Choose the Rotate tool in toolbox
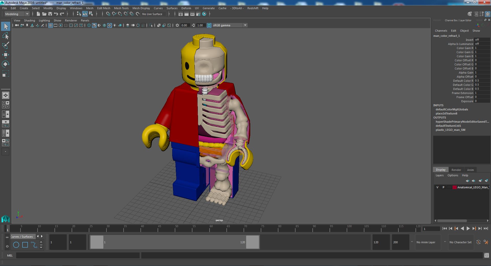Viewport: 491px width, 266px height. pyautogui.click(x=6, y=64)
